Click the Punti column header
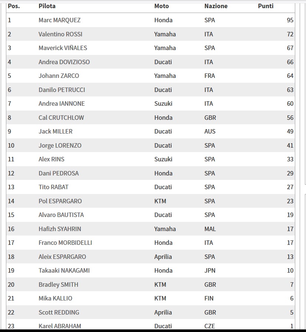Image resolution: width=306 pixels, height=332 pixels. tap(266, 6)
